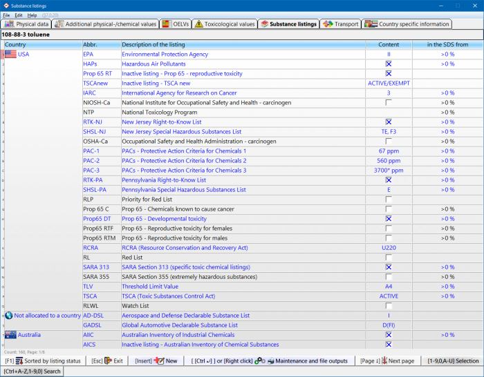Click the RCRA abbreviation link
Viewport: 484px width, 377px height.
click(x=91, y=248)
